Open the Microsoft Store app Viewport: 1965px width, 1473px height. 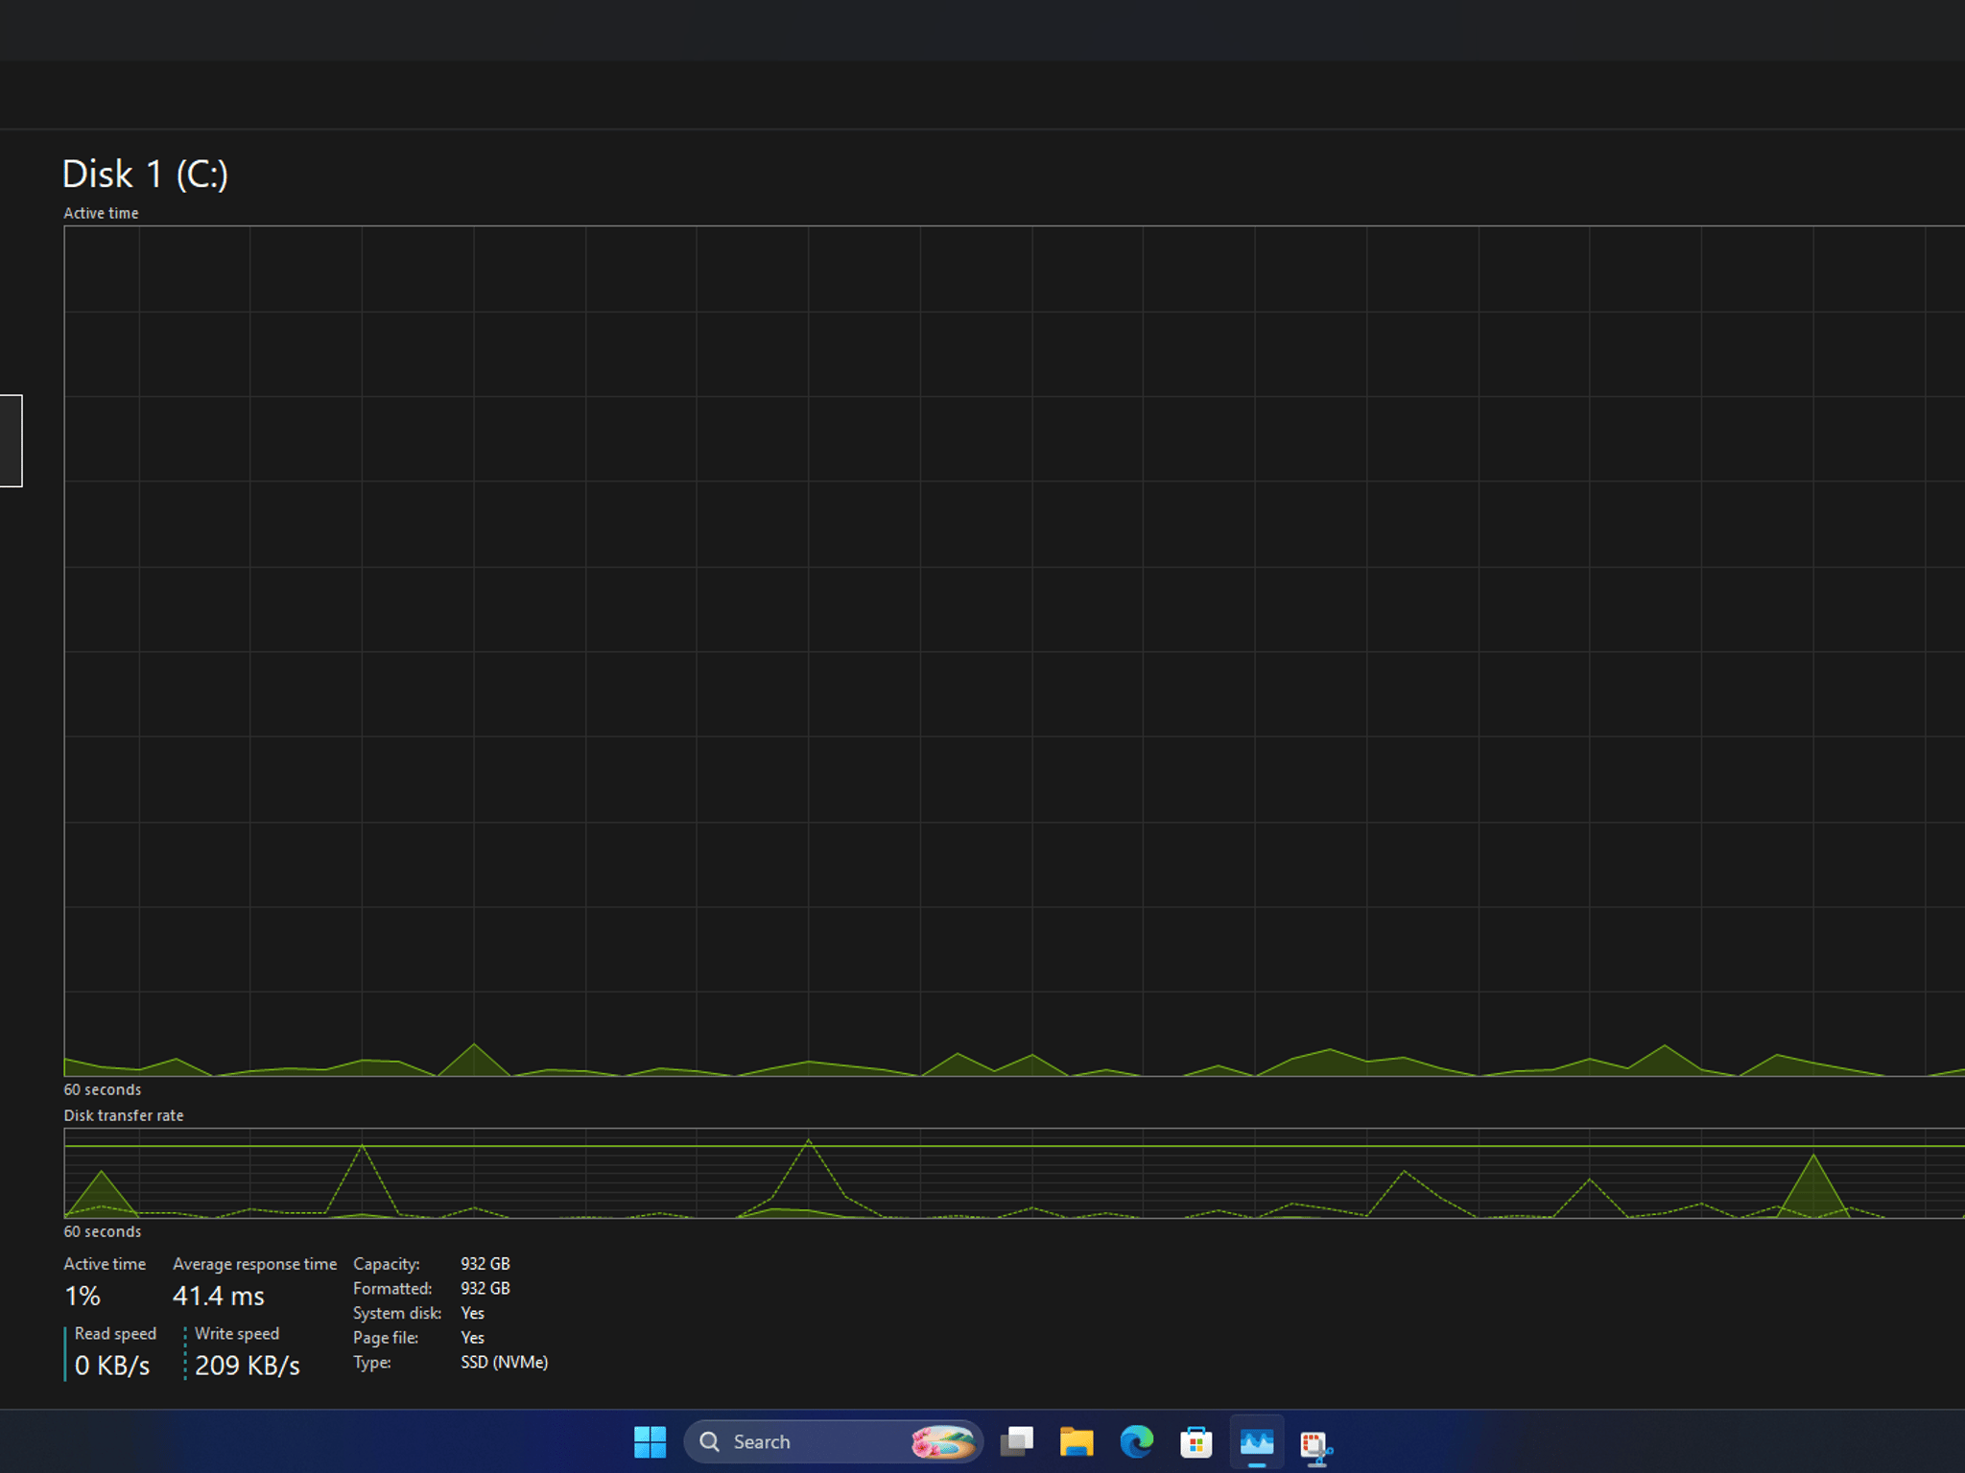[x=1196, y=1441]
